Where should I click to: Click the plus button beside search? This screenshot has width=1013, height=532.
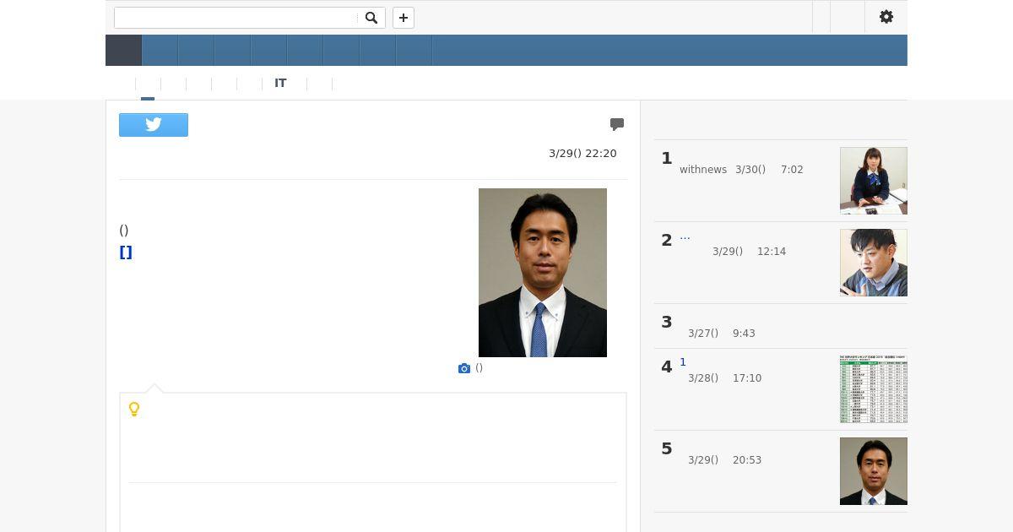404,18
